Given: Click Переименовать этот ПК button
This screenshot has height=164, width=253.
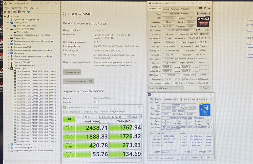Looking at the screenshot, I should pyautogui.click(x=79, y=81).
